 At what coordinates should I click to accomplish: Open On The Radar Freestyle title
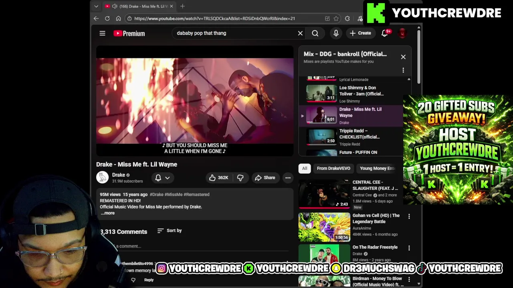click(375, 247)
